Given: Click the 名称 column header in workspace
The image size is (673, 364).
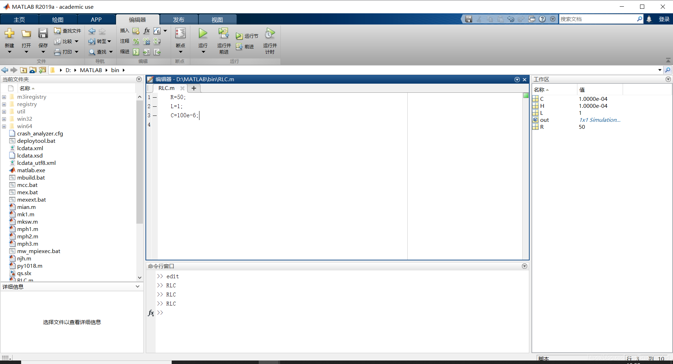Looking at the screenshot, I should tap(555, 90).
